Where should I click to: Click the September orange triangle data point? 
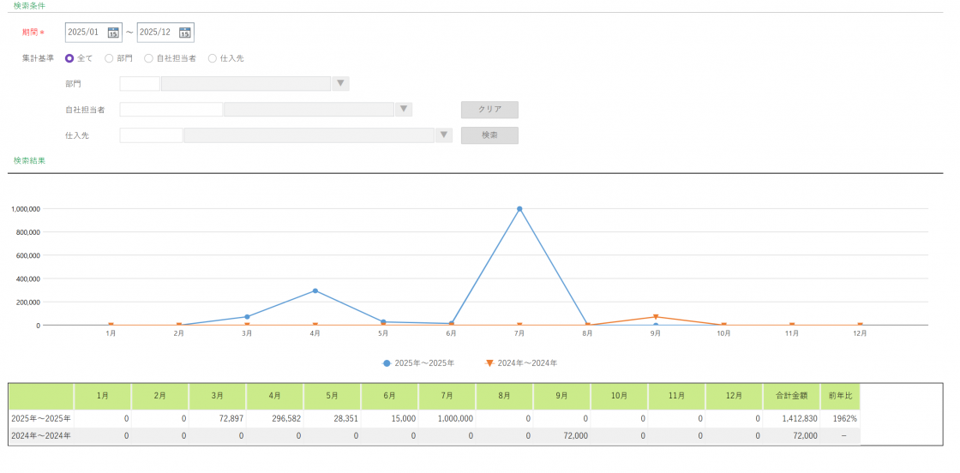pos(656,317)
